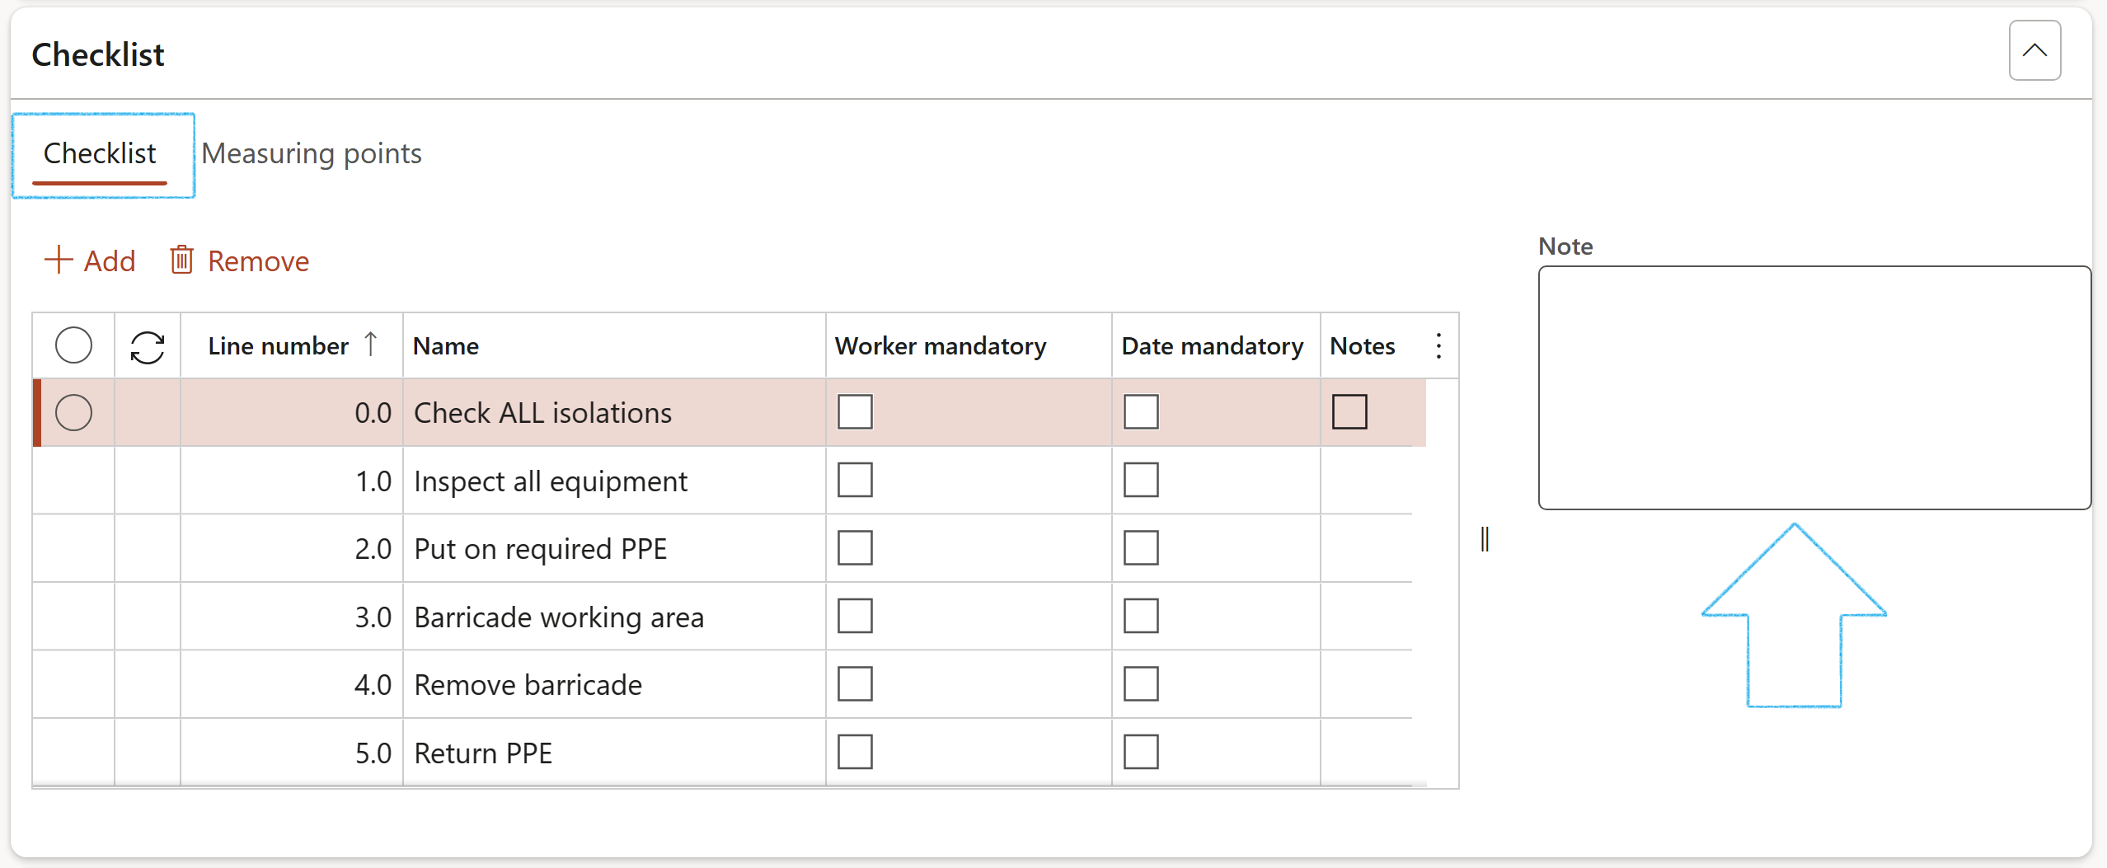Click the Put on required PPE cell

pyautogui.click(x=614, y=548)
